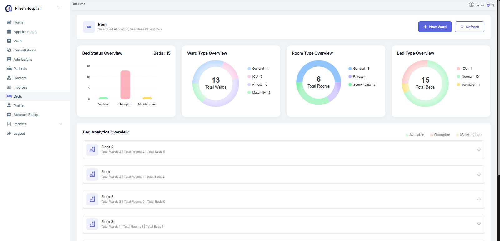Click the Consultations stethoscope icon

[9, 50]
